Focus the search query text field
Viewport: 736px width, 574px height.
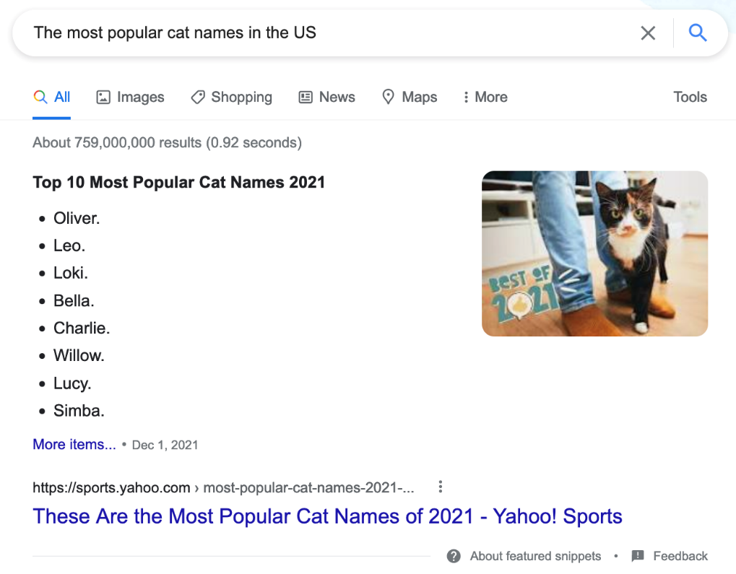[325, 32]
